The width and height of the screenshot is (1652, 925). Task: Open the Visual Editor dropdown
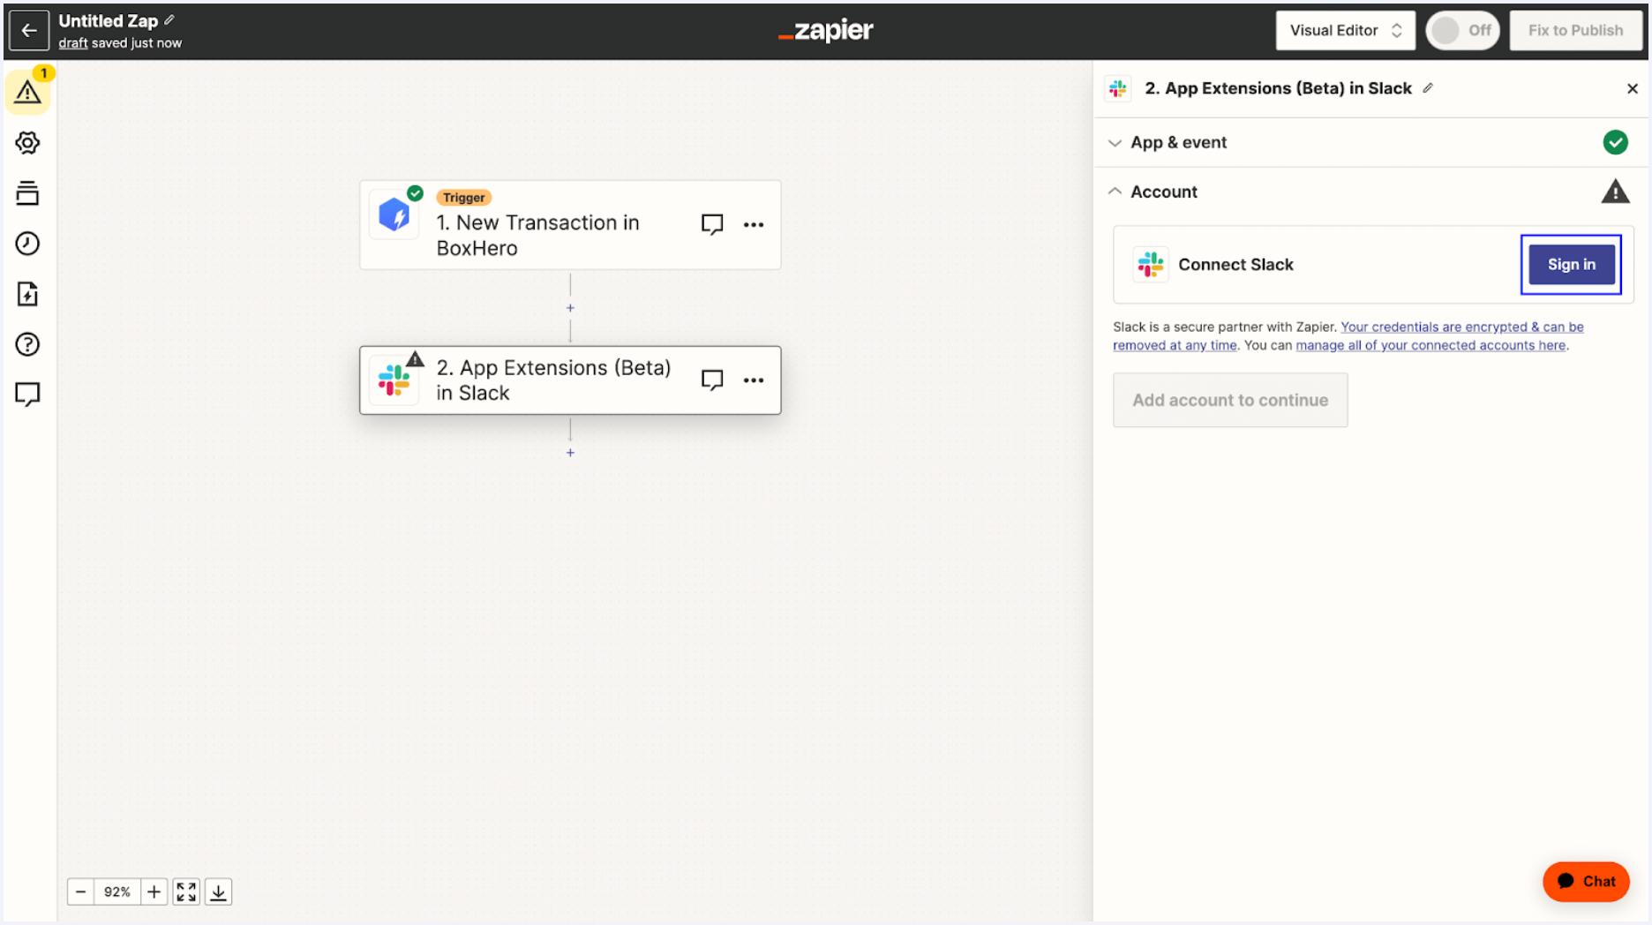click(1345, 29)
